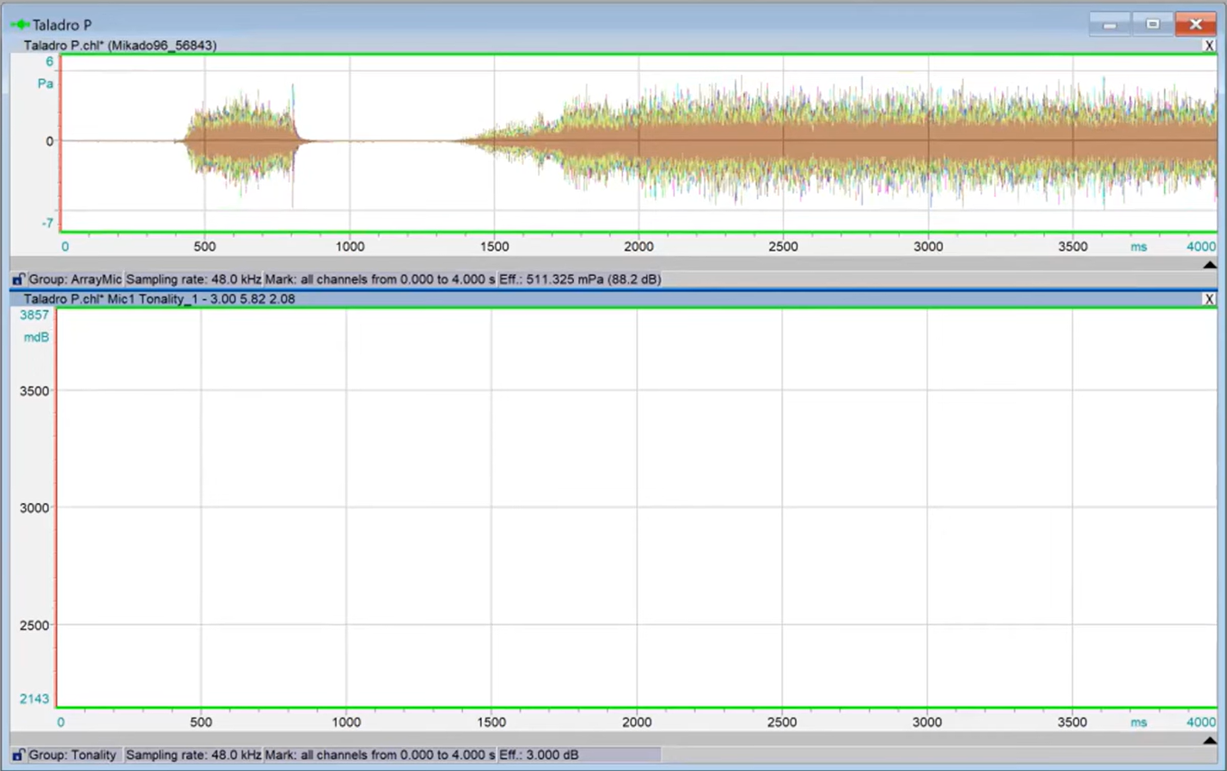This screenshot has width=1227, height=771.
Task: Click the Mark field in the Tonality status bar
Action: click(380, 755)
